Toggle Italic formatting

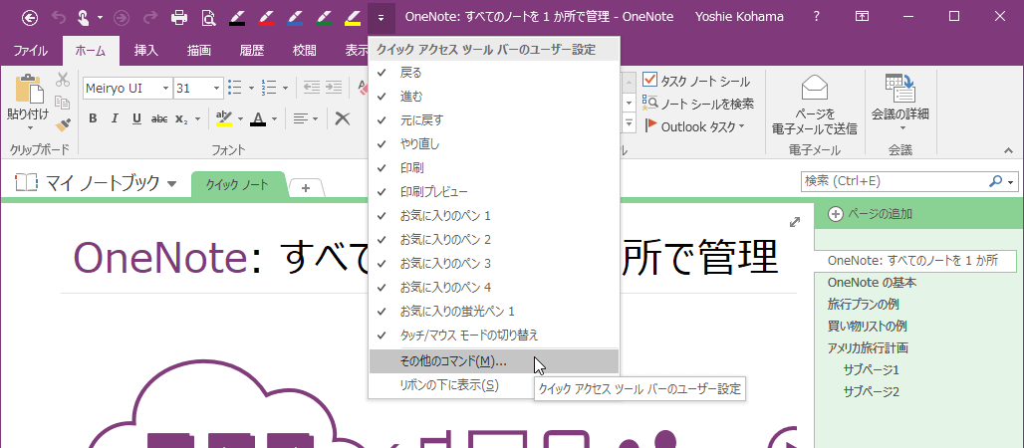[115, 118]
